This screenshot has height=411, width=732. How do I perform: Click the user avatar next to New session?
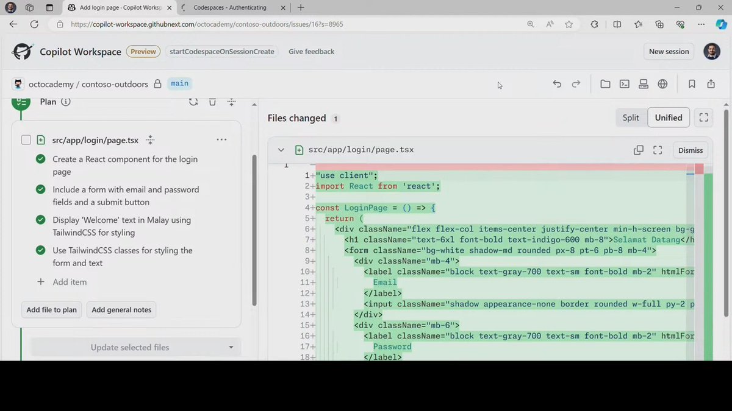pyautogui.click(x=712, y=51)
